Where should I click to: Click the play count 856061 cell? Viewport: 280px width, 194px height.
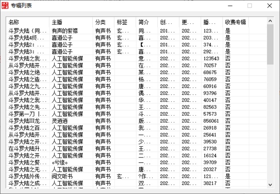coord(211,121)
